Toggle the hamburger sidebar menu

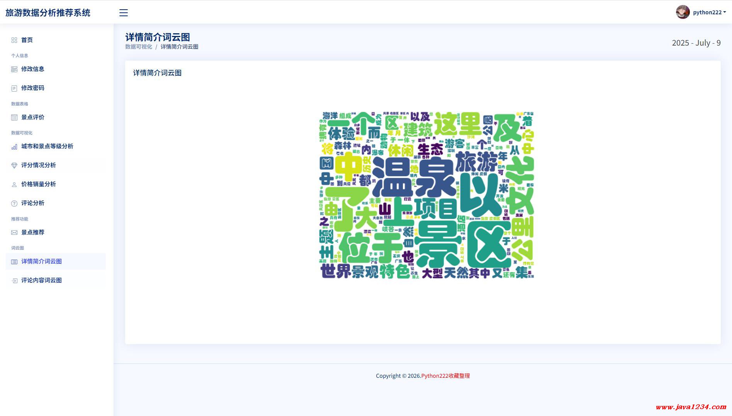click(124, 13)
